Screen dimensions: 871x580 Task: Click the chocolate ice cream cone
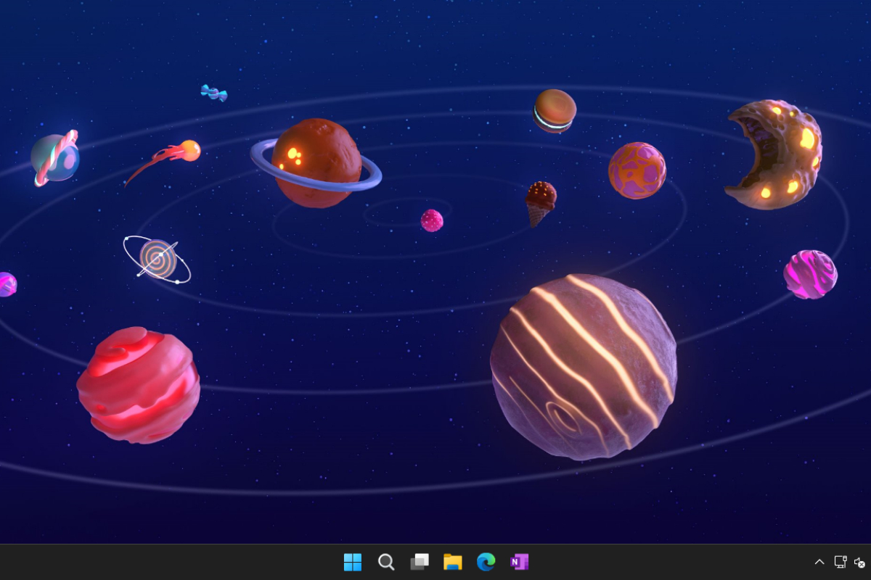pos(540,202)
